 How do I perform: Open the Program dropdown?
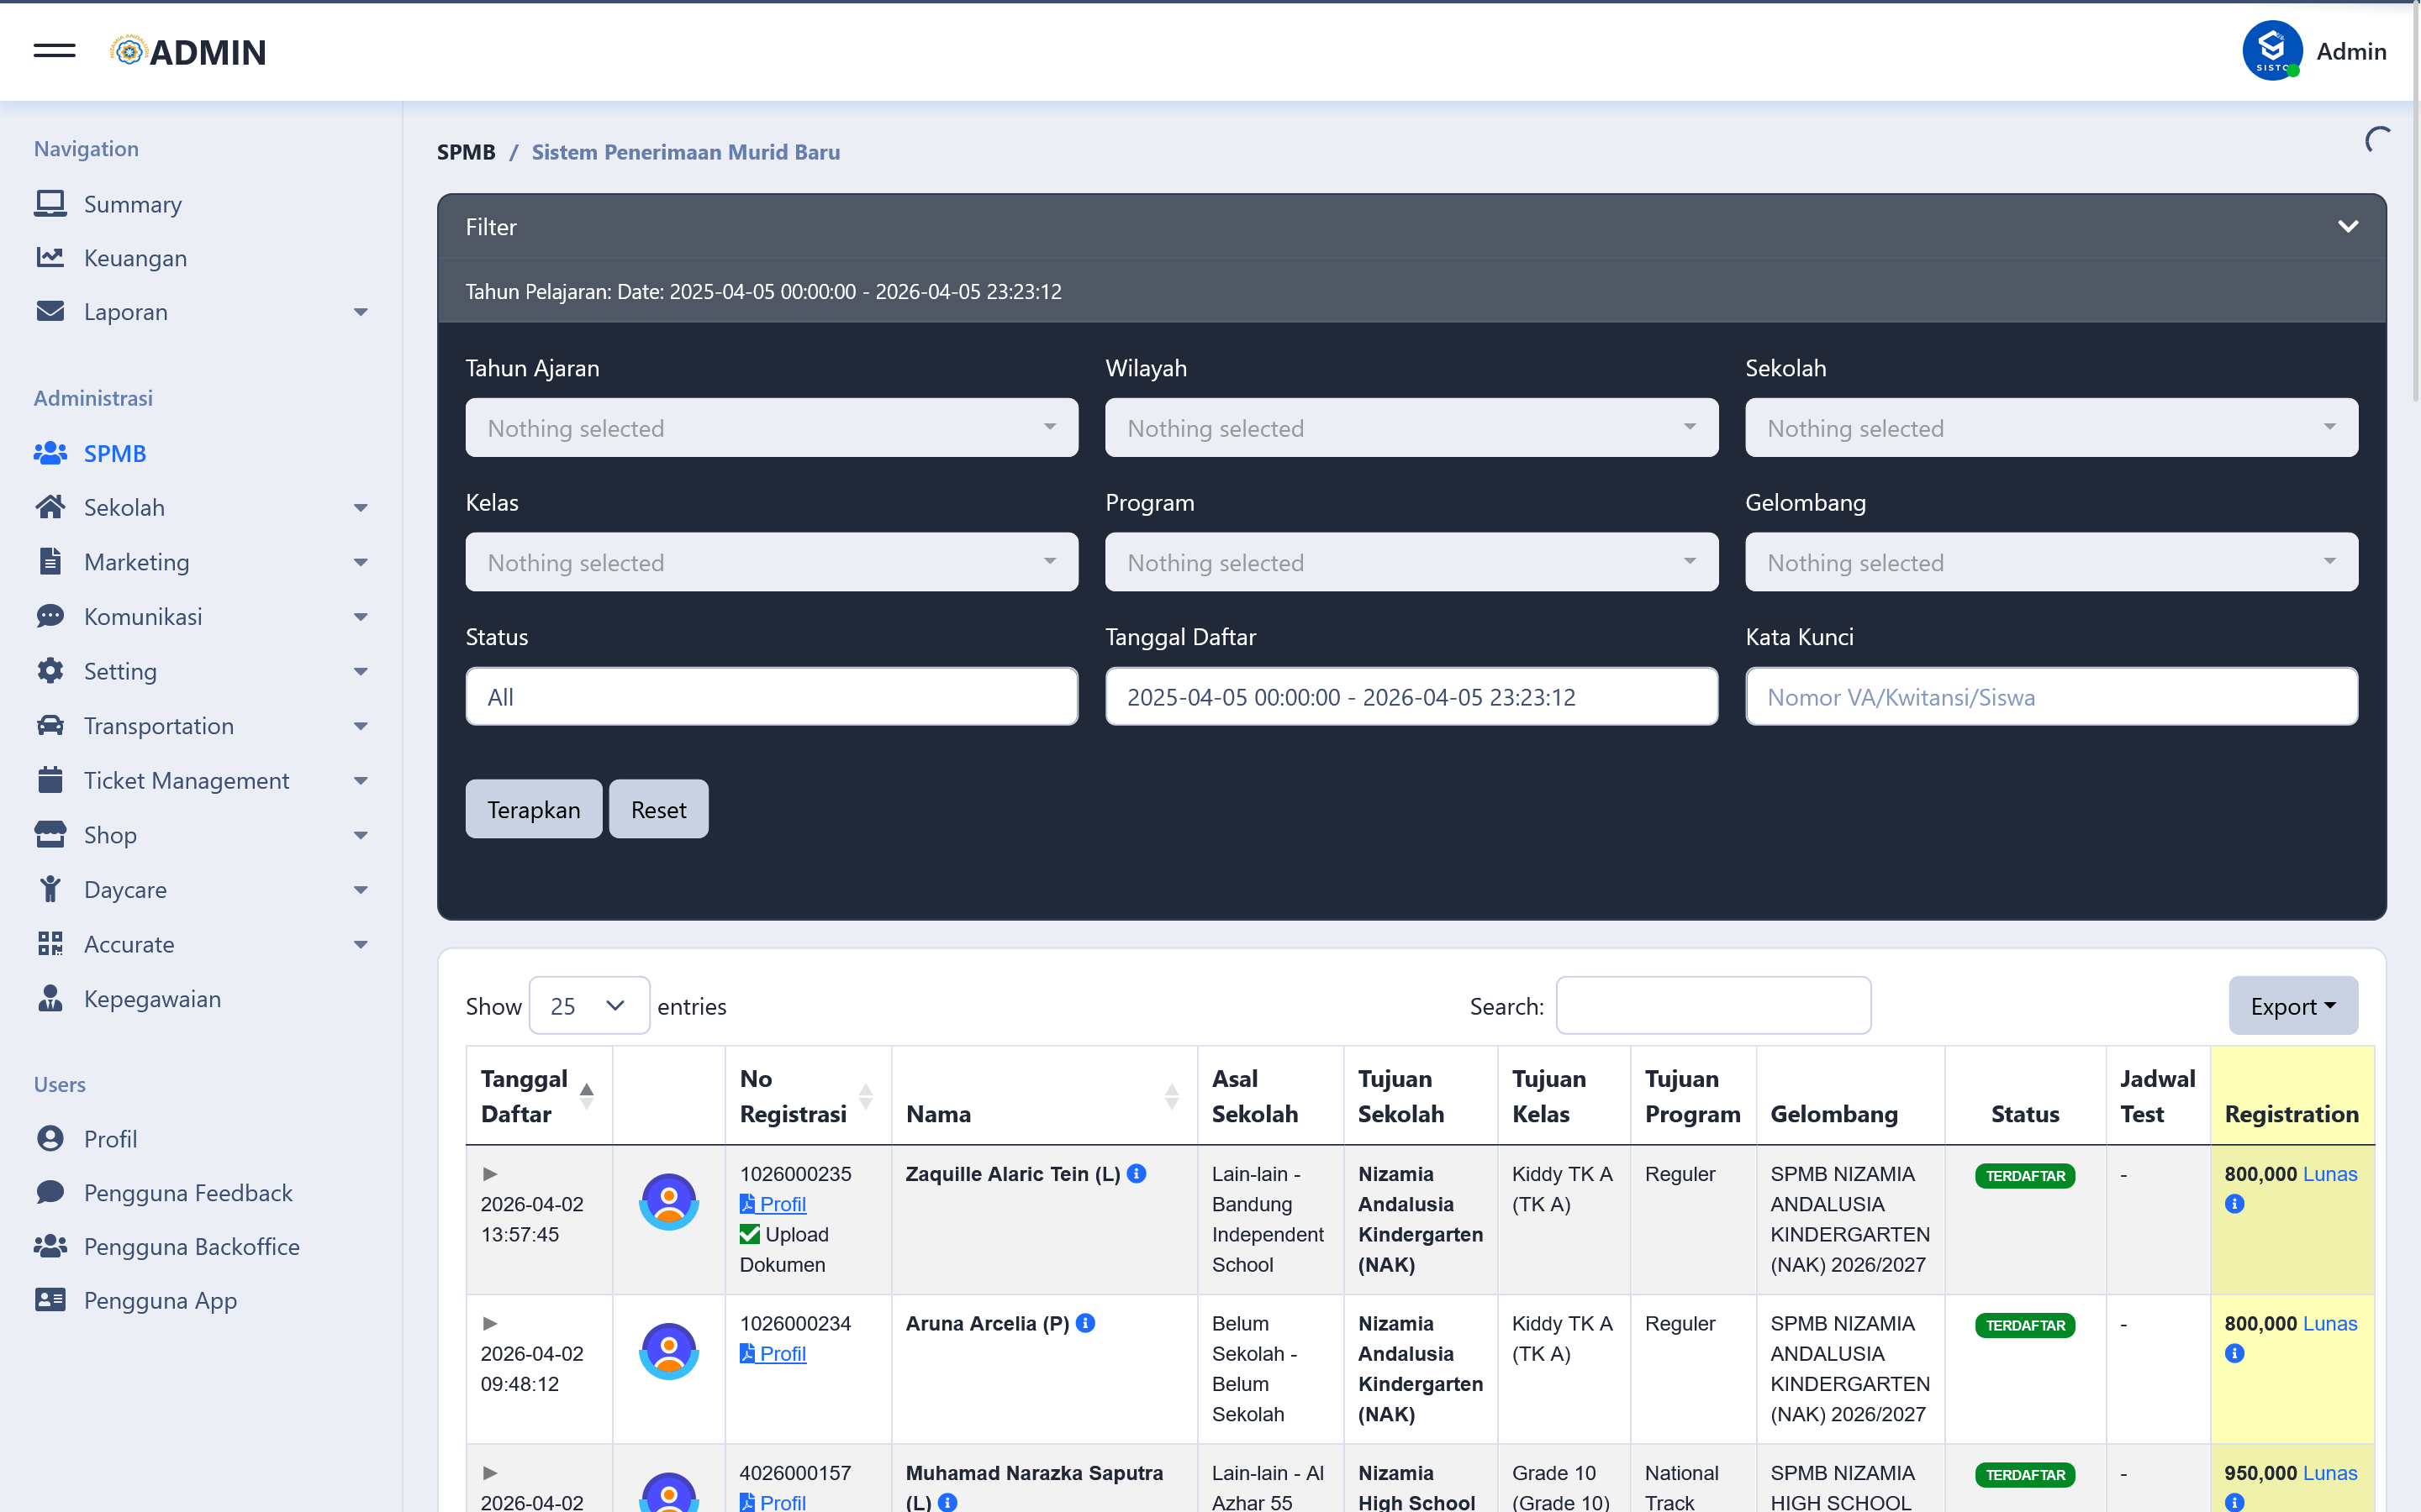pyautogui.click(x=1411, y=562)
